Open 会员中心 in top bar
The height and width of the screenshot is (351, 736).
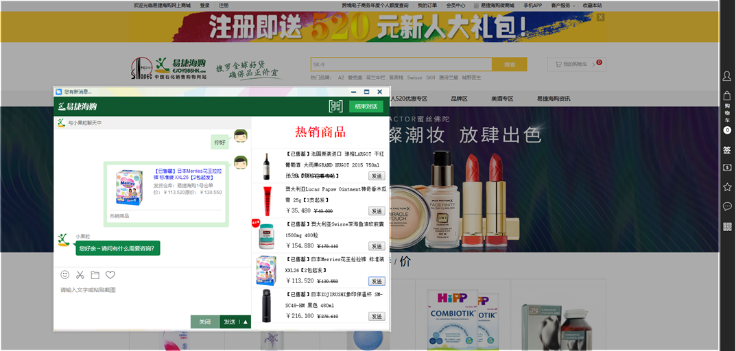(455, 5)
